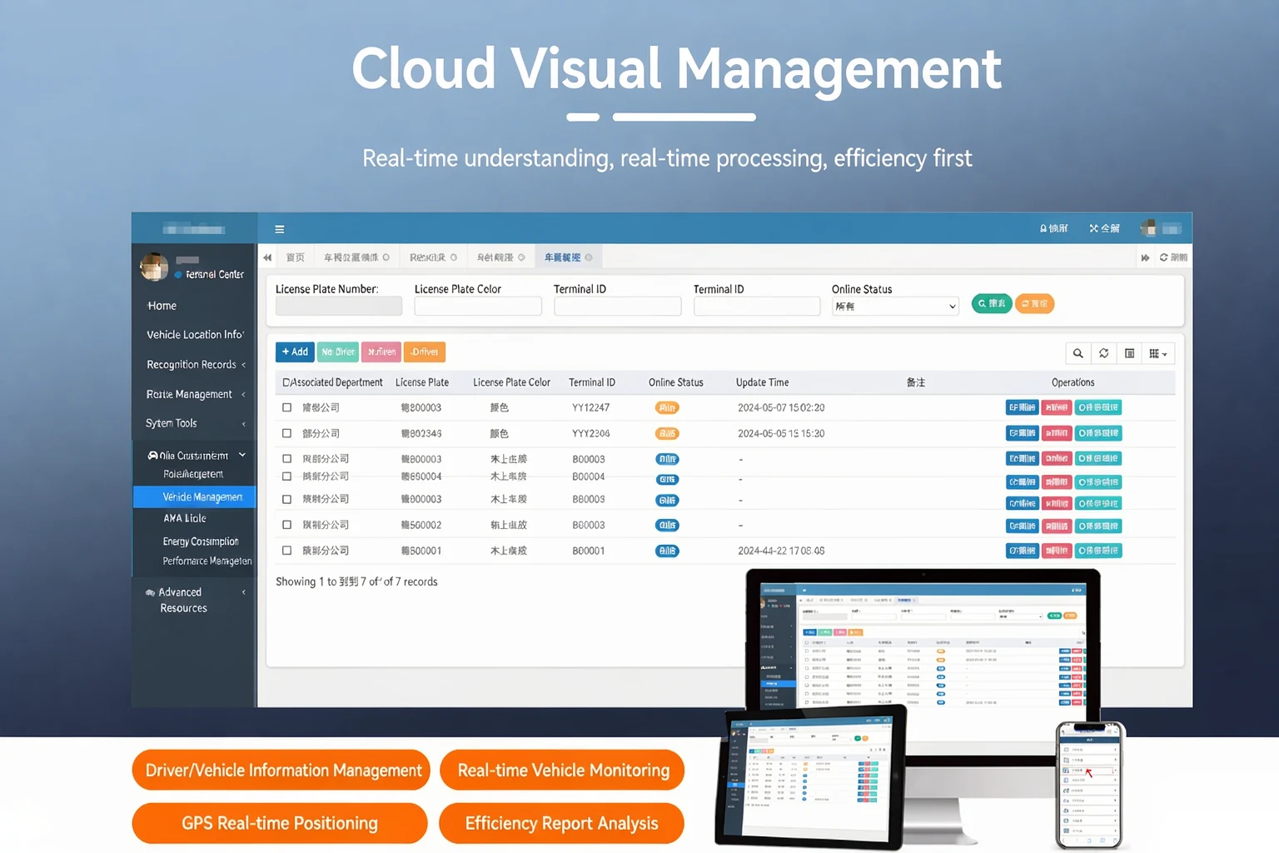Screen dimensions: 1279x853
Task: Focus the License Plate Number input field
Action: click(x=339, y=307)
